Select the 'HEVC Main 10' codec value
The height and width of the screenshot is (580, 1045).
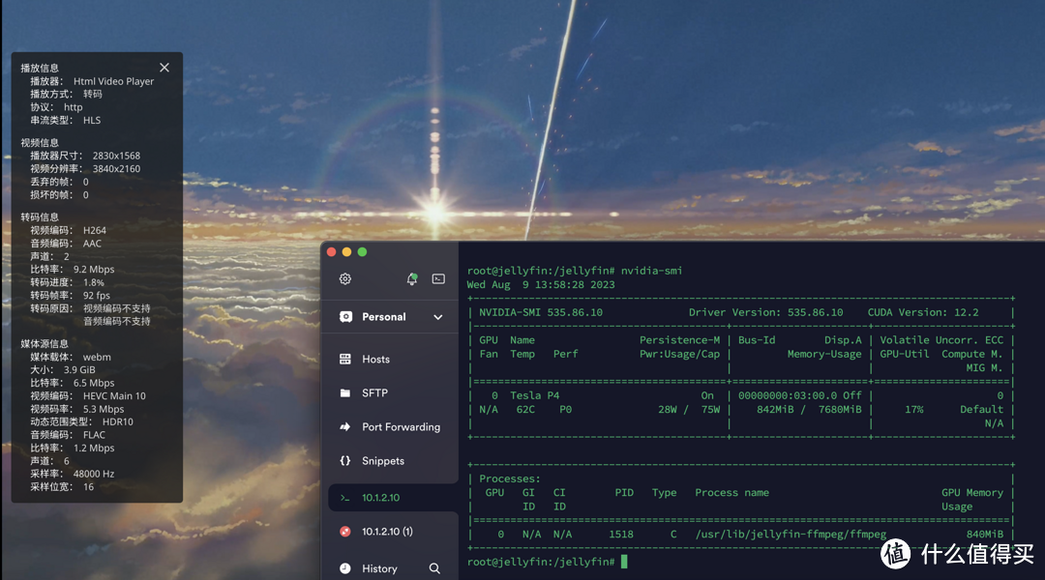tap(114, 395)
